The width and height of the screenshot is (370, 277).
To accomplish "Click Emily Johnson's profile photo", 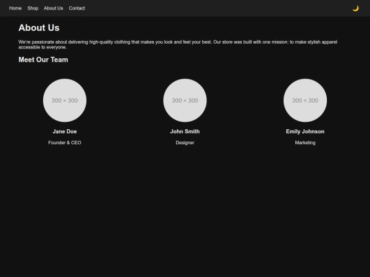I will coord(305,101).
